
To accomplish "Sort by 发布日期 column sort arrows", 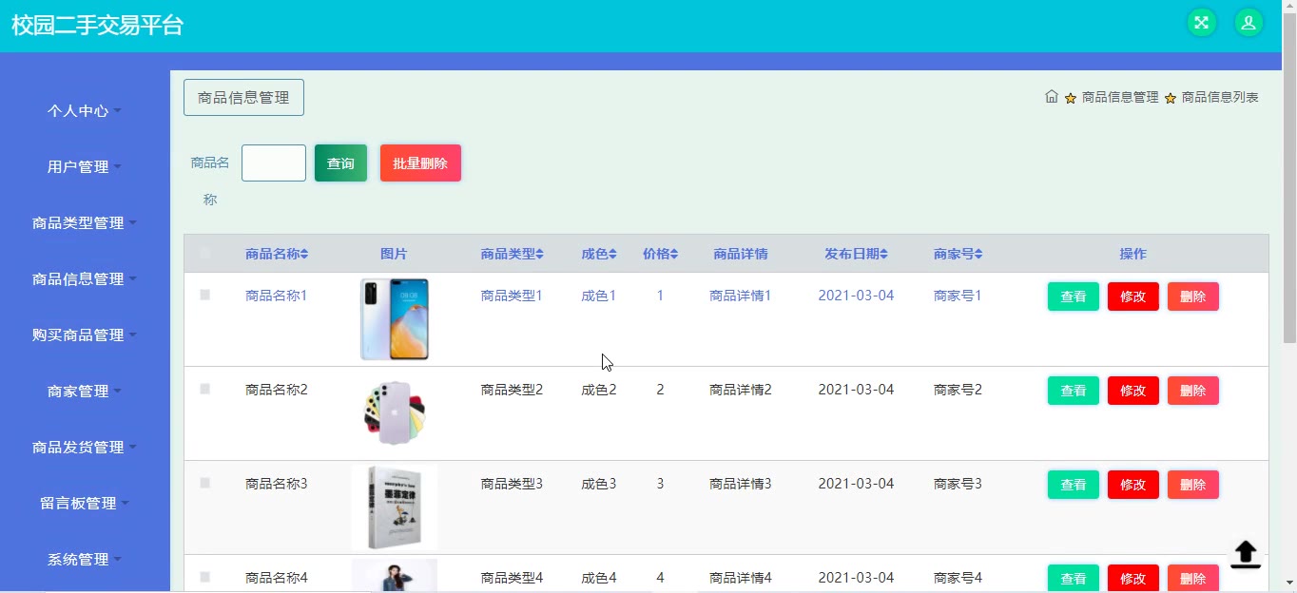I will (x=883, y=254).
